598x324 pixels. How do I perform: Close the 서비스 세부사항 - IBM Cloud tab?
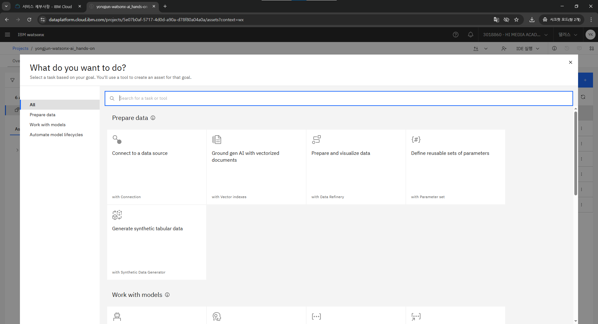tap(80, 6)
